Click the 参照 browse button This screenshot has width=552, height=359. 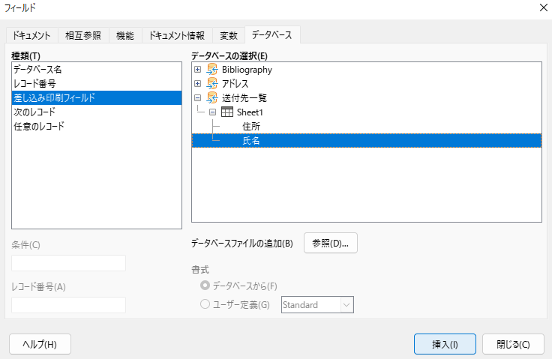330,243
